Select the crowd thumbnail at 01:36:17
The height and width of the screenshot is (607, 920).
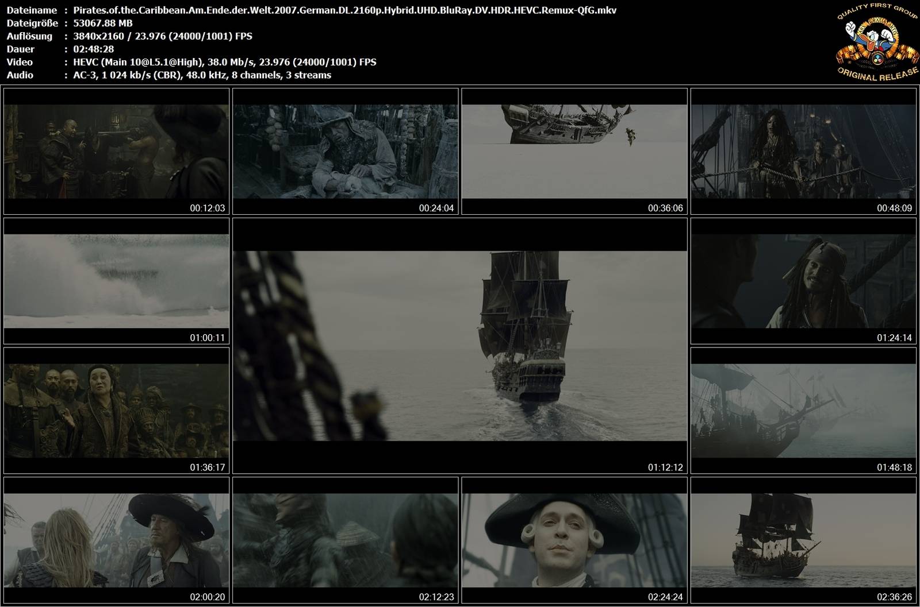[116, 411]
